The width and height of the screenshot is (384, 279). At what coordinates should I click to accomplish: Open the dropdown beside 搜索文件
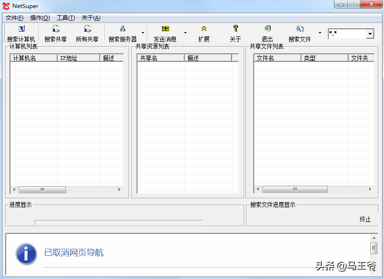pos(319,33)
